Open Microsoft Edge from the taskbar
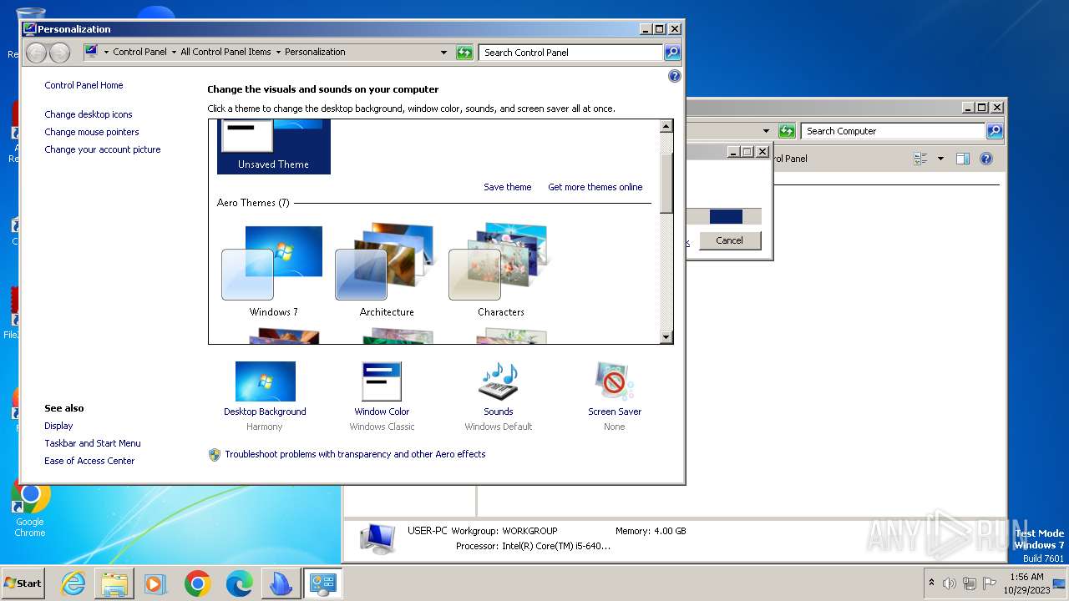The image size is (1069, 601). point(239,583)
